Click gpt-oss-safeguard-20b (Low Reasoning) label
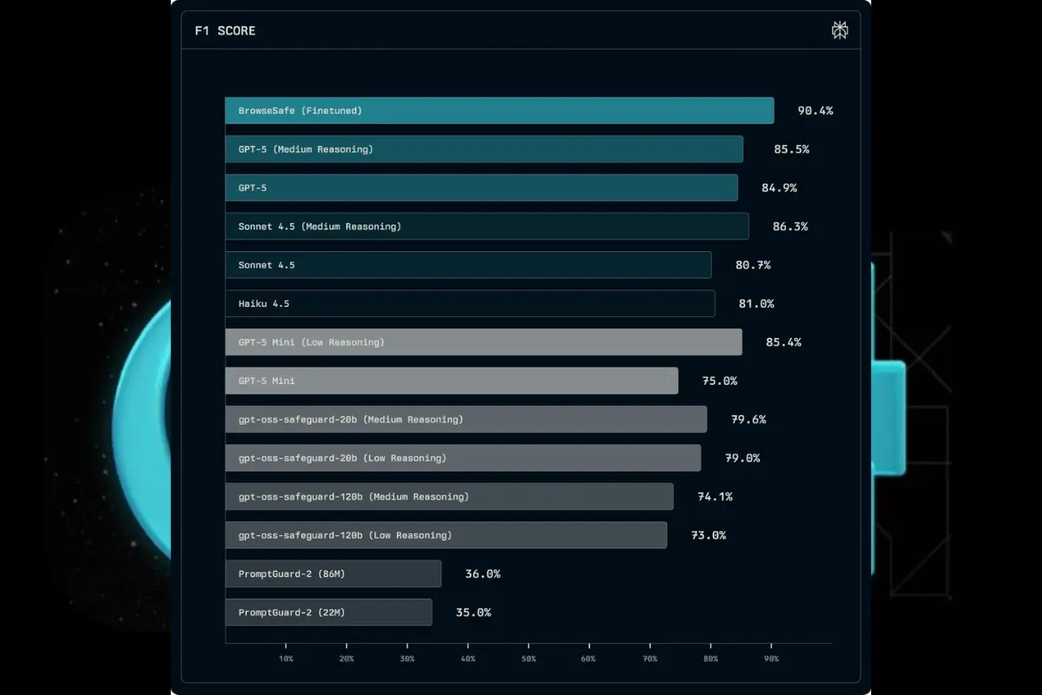 [x=342, y=458]
